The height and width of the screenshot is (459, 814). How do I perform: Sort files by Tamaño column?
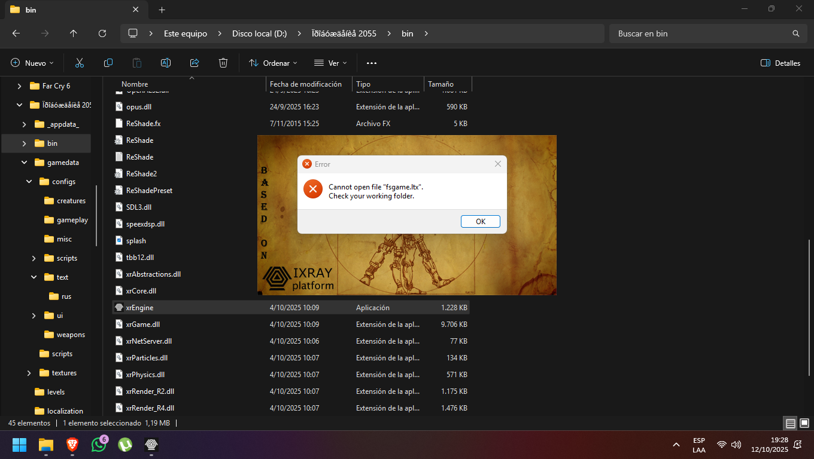tap(441, 84)
